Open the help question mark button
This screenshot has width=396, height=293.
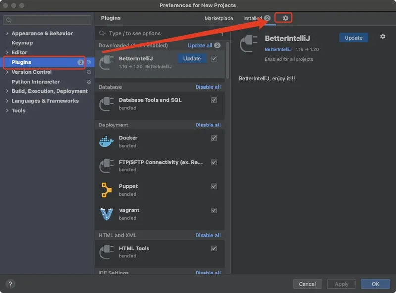[10, 284]
